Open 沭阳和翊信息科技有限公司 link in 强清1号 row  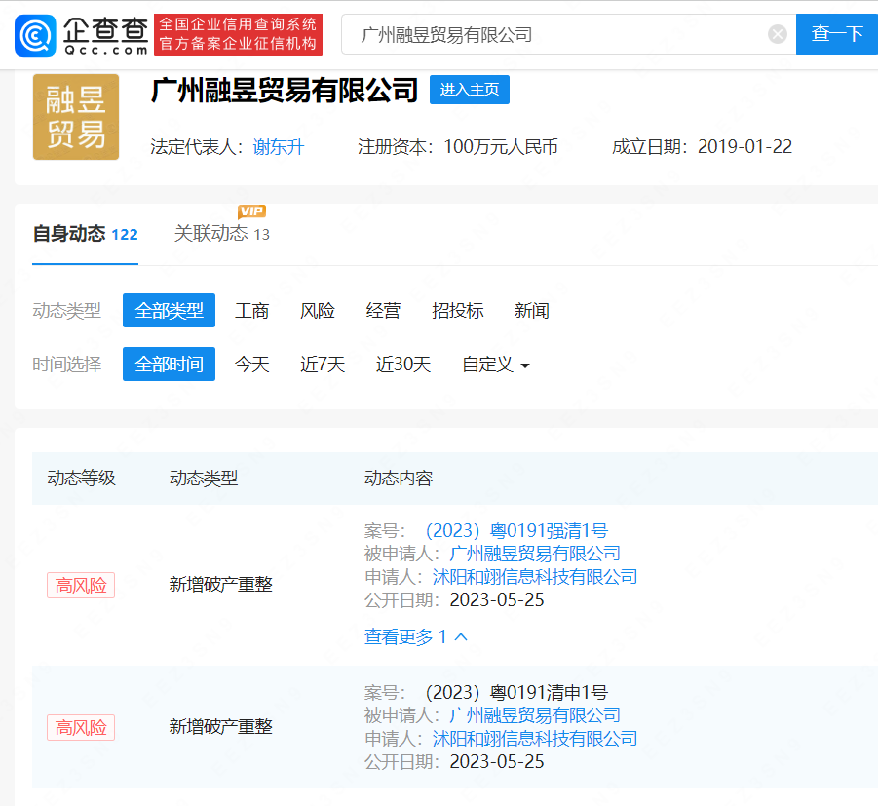point(535,577)
